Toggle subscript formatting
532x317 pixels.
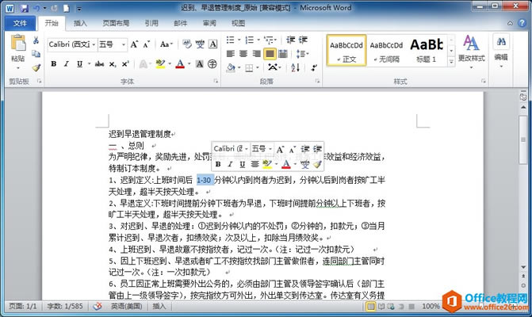[113, 63]
